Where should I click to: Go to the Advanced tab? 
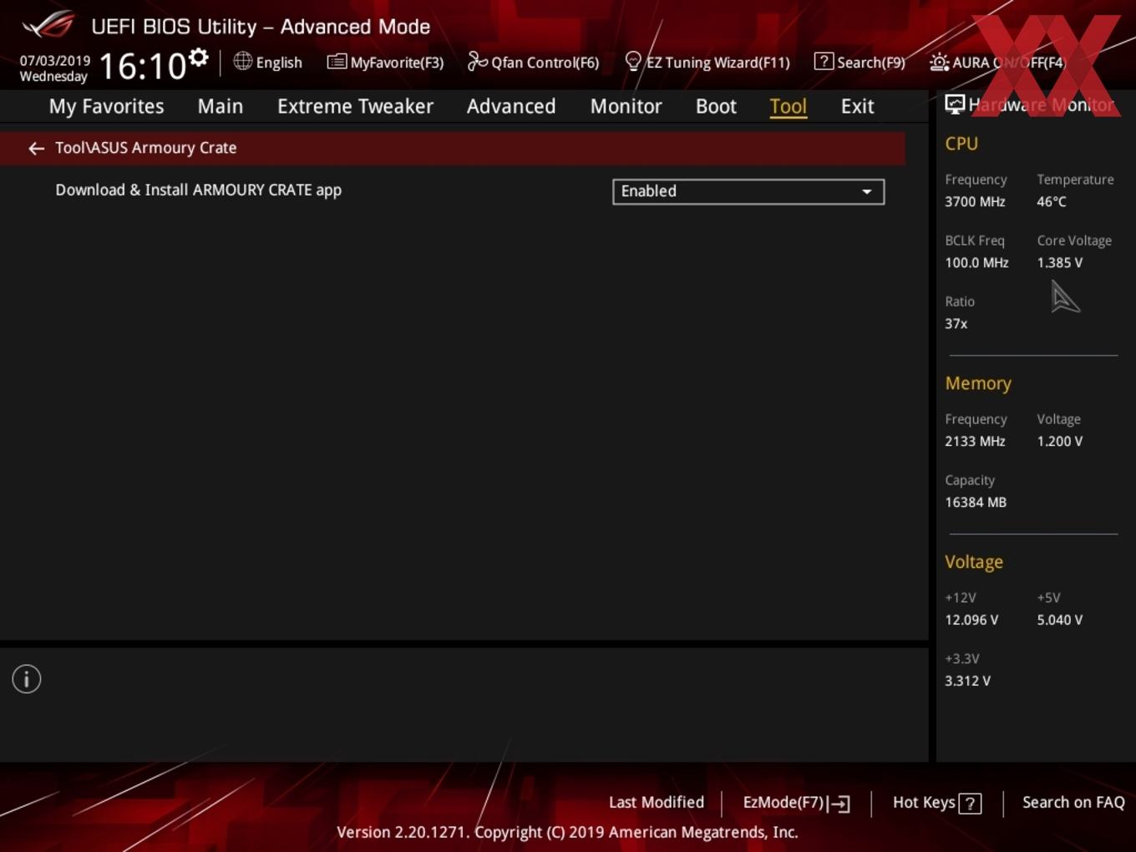click(x=511, y=107)
